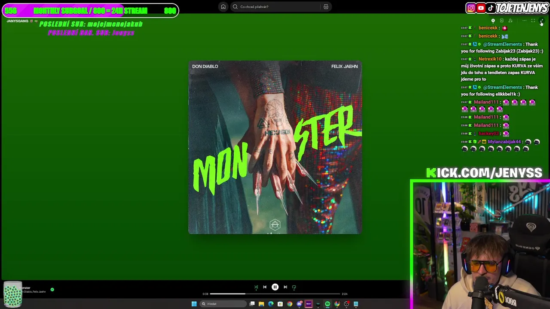Click the Netrexik10 username in chat
550x309 pixels.
(490, 59)
